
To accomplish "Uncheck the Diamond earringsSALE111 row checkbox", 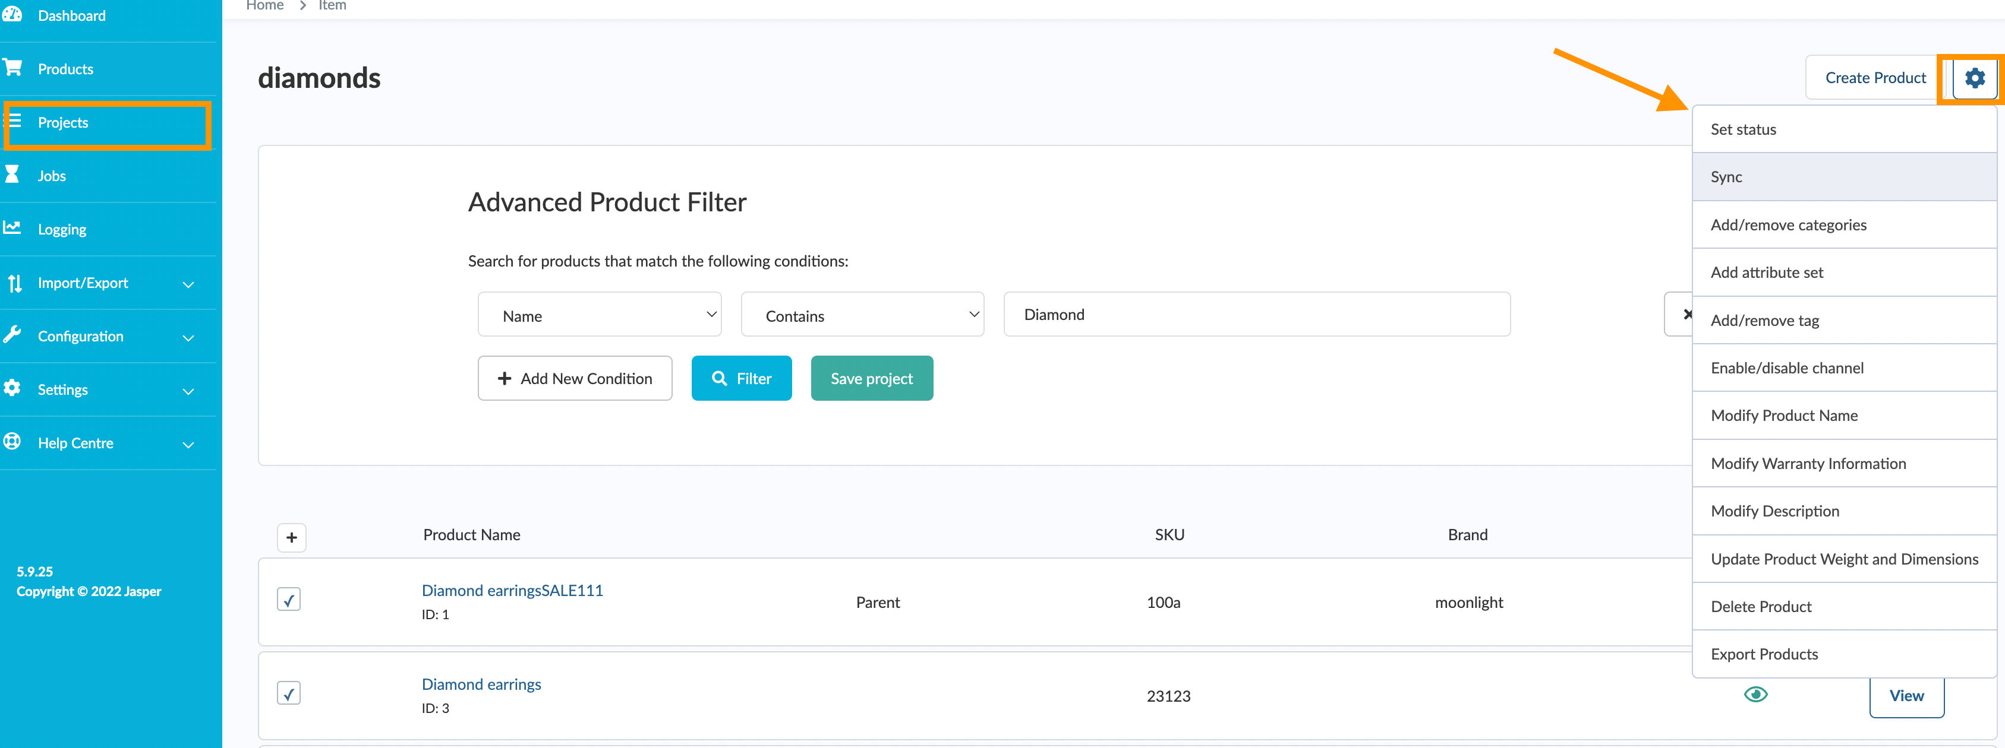I will click(289, 600).
